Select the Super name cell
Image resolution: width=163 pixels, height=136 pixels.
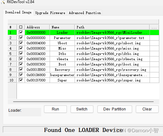coord(62,80)
